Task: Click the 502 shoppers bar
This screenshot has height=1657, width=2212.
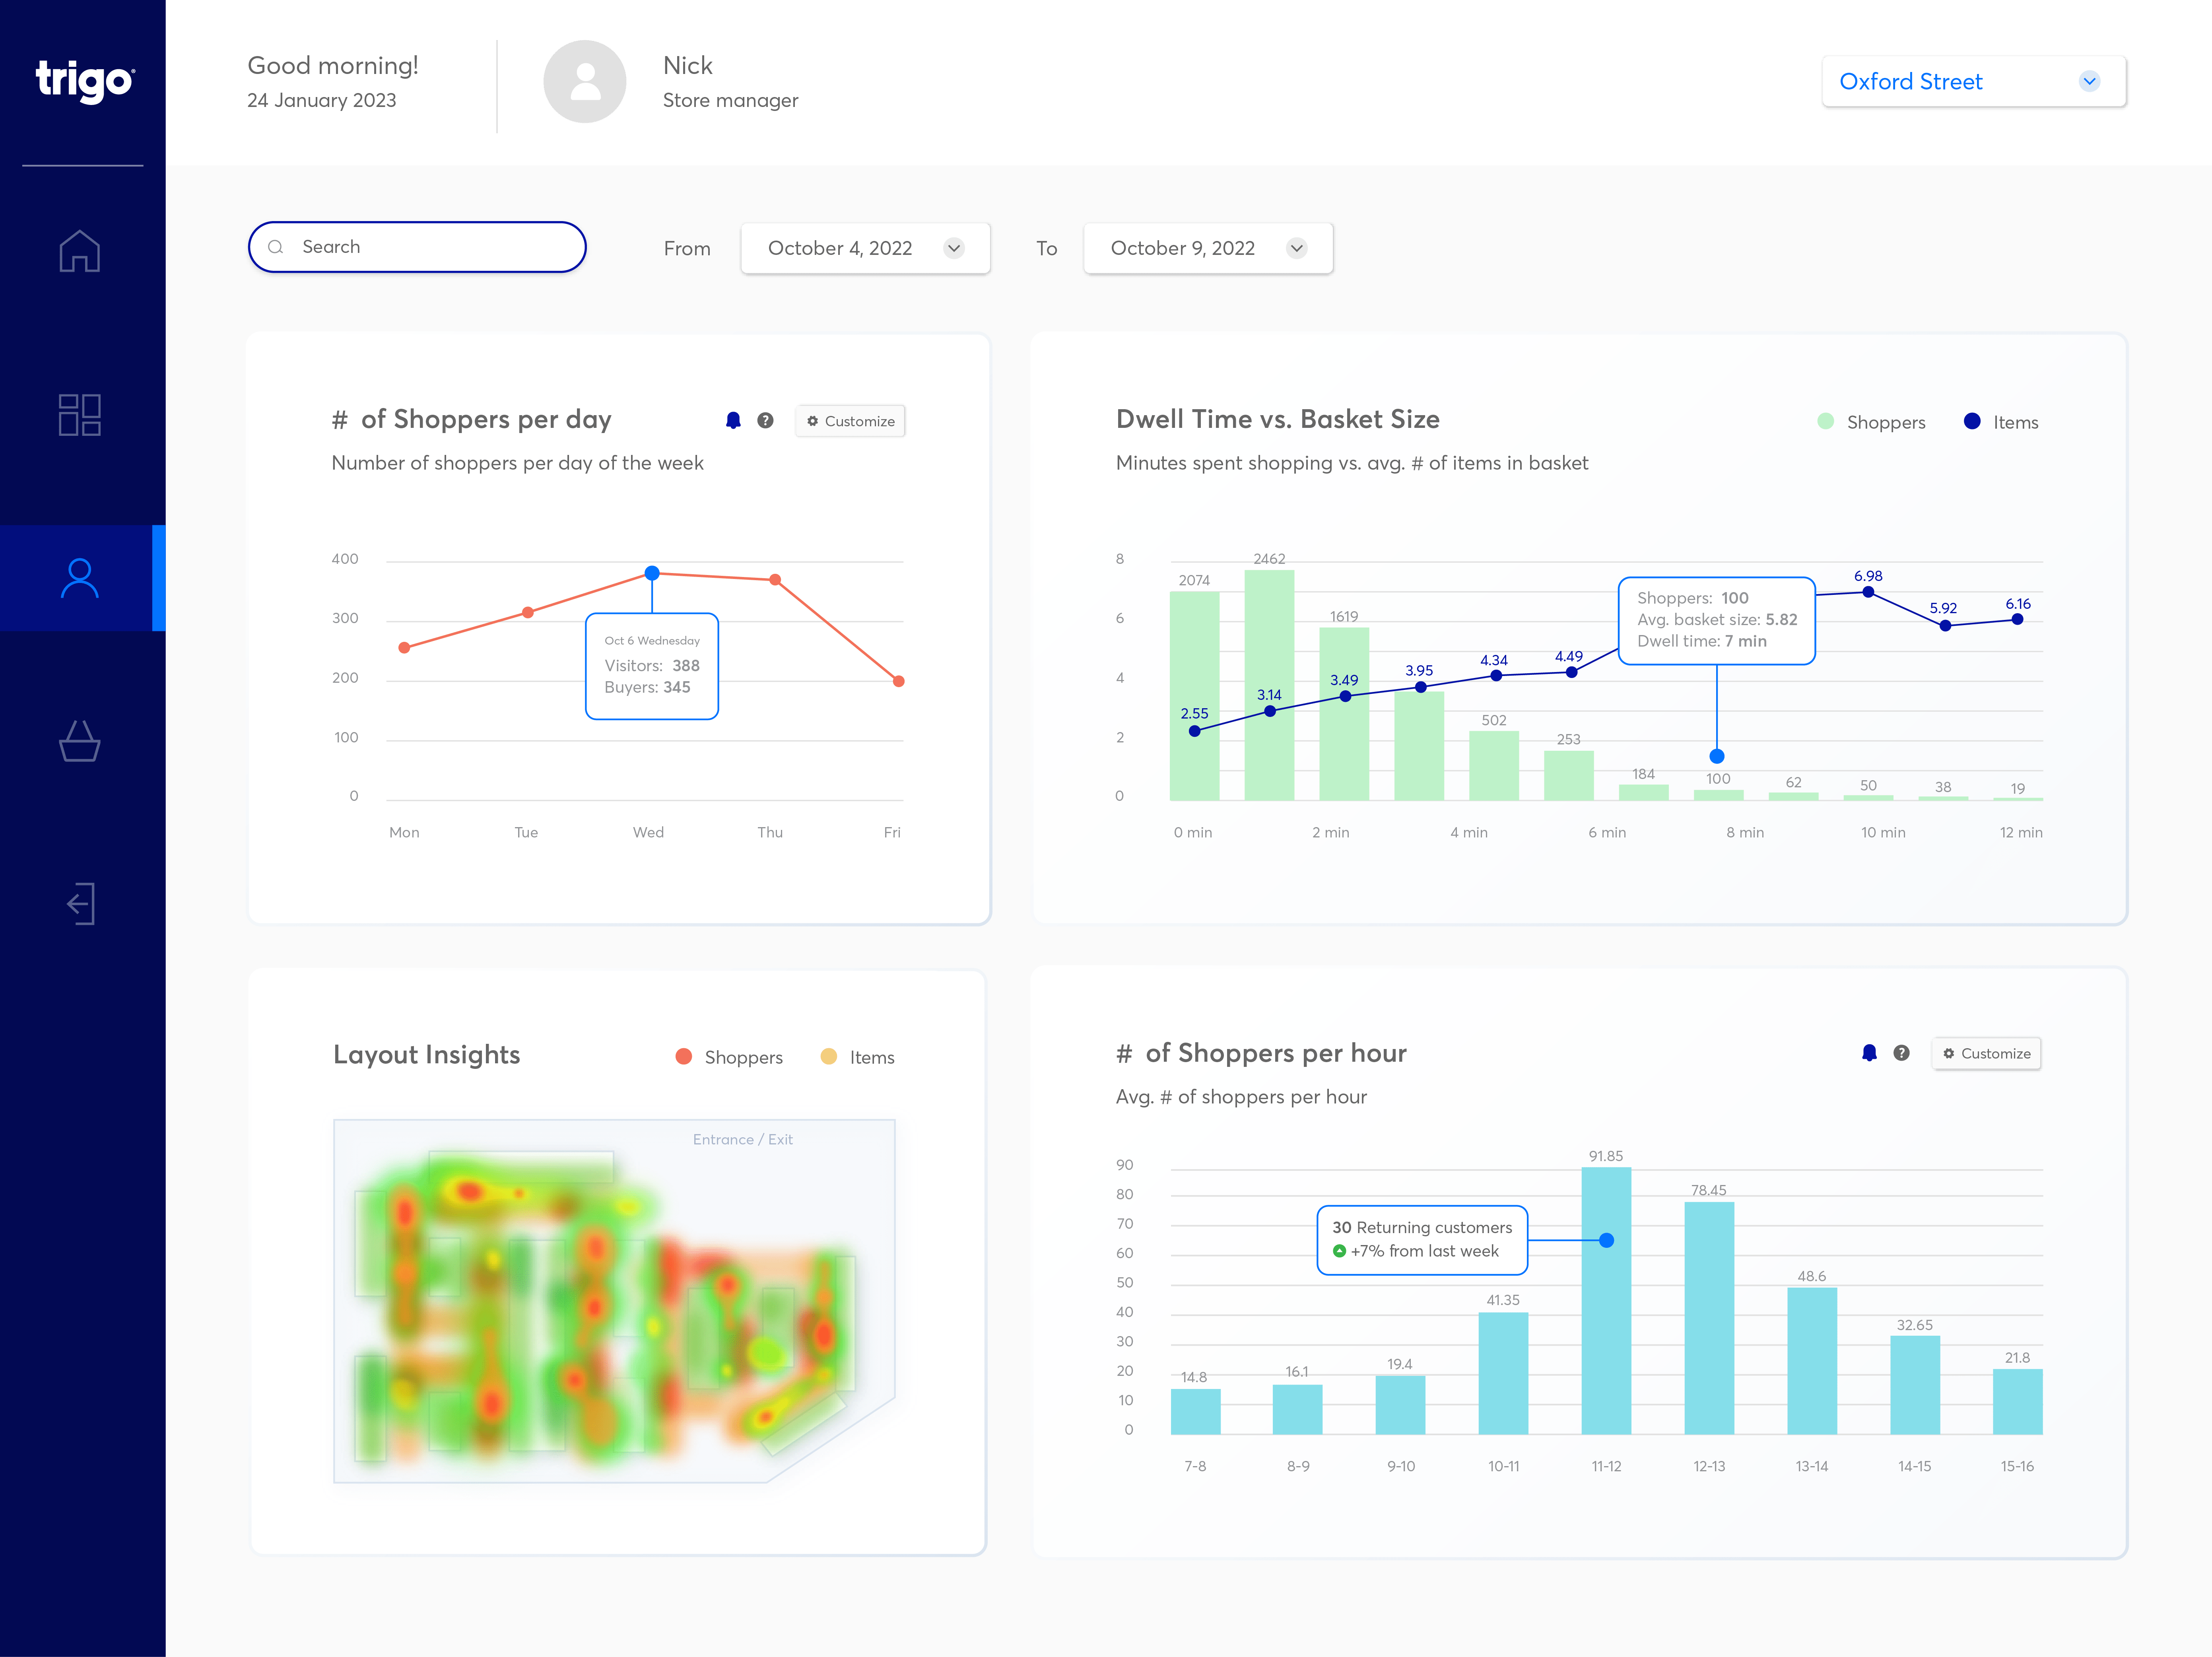Action: [x=1494, y=766]
